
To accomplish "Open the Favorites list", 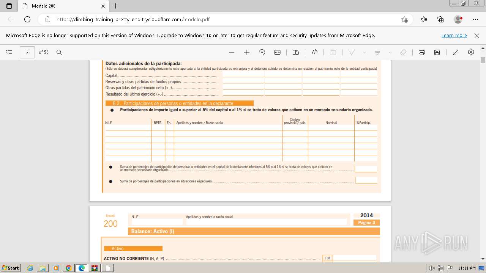I will 424,19.
